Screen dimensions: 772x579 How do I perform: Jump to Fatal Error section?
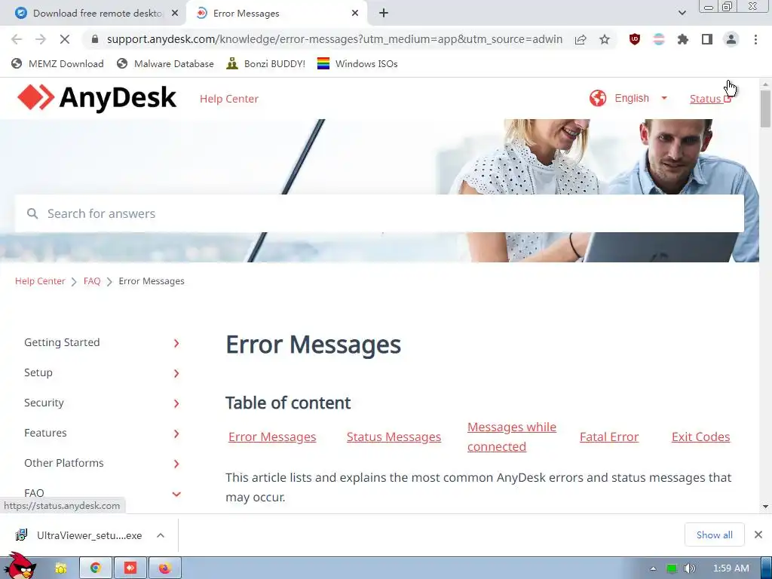pyautogui.click(x=609, y=437)
